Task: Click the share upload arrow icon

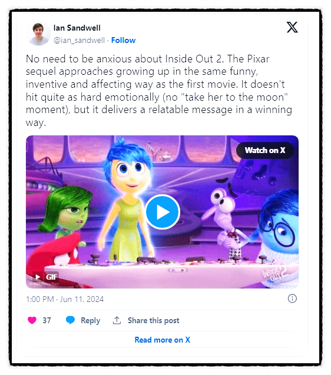Action: coord(117,320)
